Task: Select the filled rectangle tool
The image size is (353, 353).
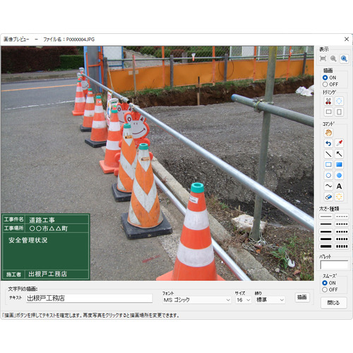Action: coord(339,164)
